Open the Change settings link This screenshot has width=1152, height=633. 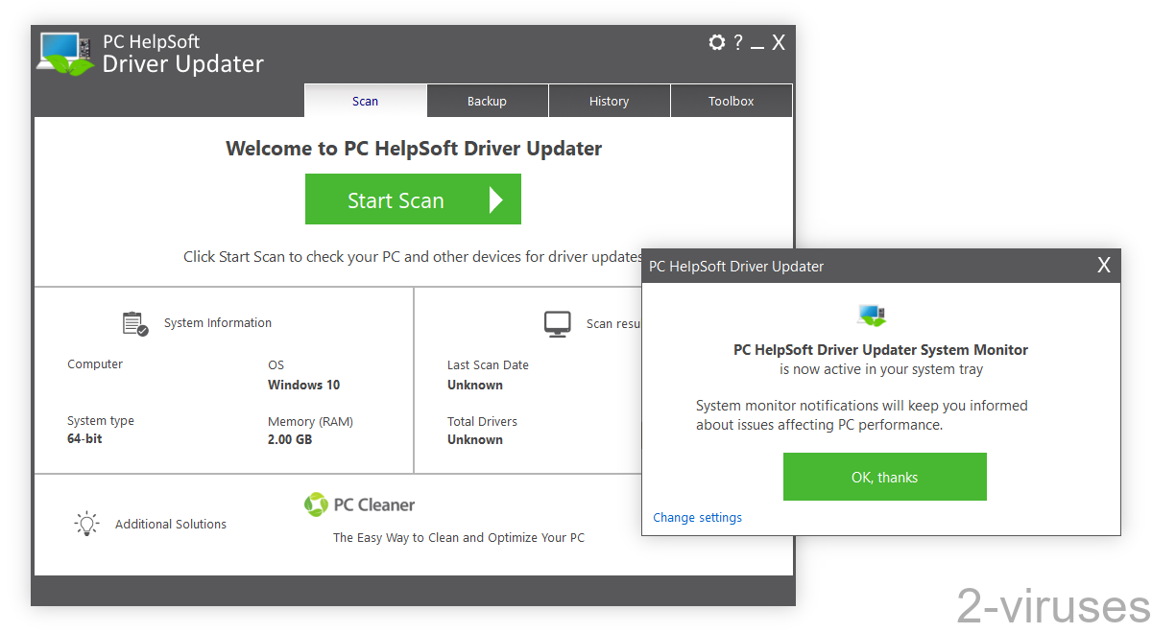[697, 518]
